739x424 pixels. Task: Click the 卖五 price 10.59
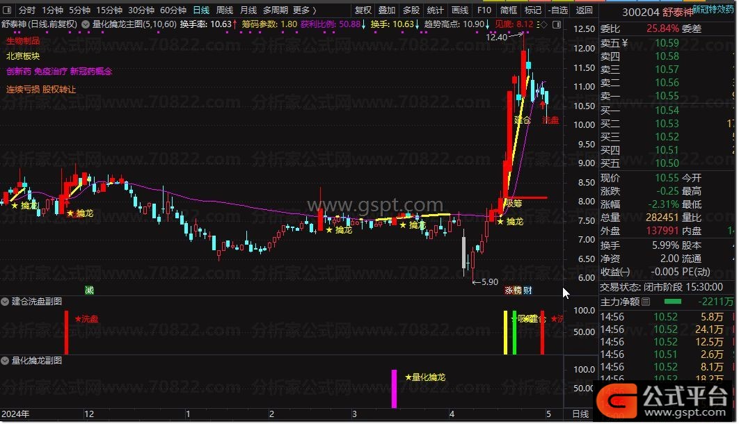coord(667,43)
